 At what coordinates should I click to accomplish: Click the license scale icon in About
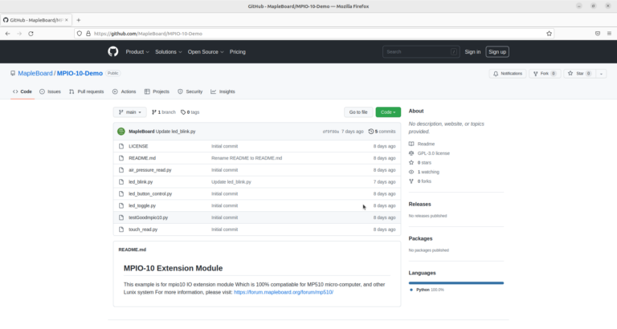point(411,153)
